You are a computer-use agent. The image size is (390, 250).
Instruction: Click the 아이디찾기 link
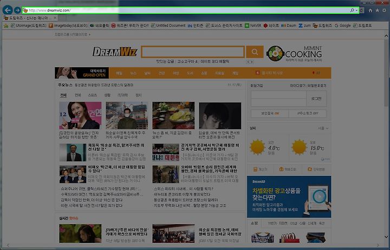298,85
